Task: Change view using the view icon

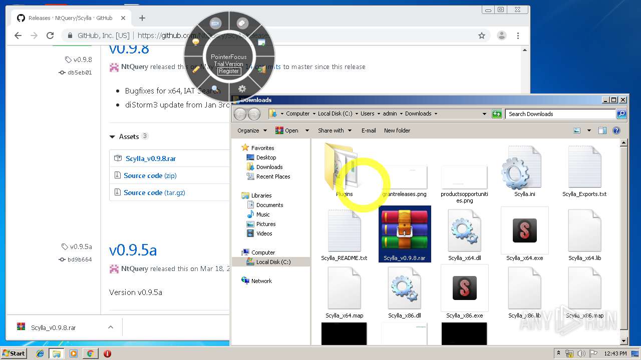Action: pyautogui.click(x=577, y=130)
